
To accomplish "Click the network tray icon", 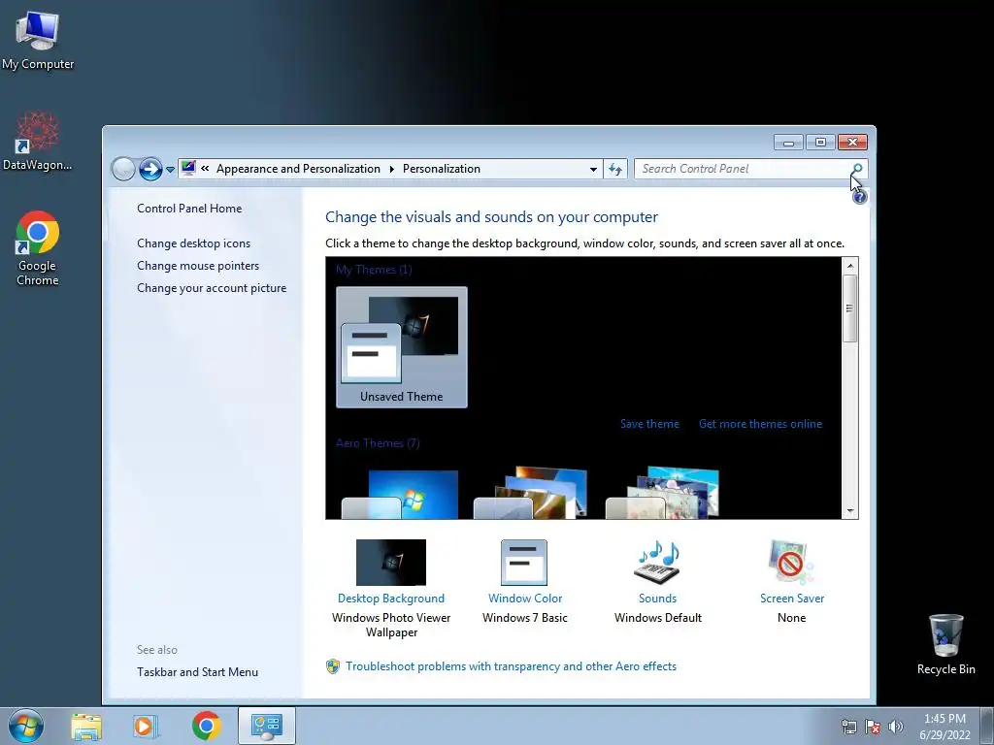I will point(848,727).
